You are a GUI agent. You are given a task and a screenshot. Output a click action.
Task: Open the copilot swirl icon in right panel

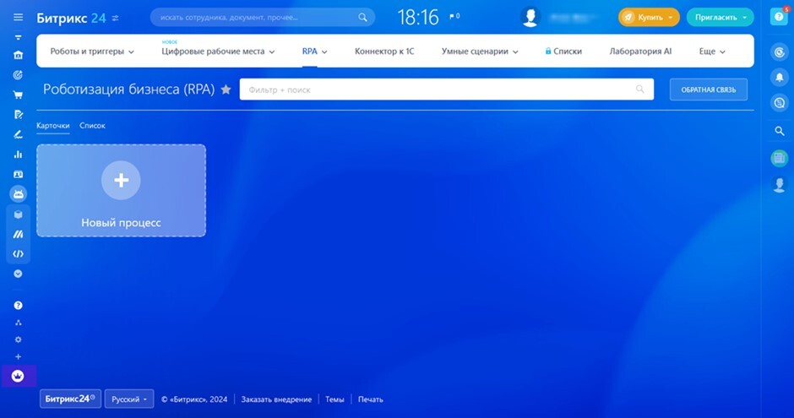point(780,52)
